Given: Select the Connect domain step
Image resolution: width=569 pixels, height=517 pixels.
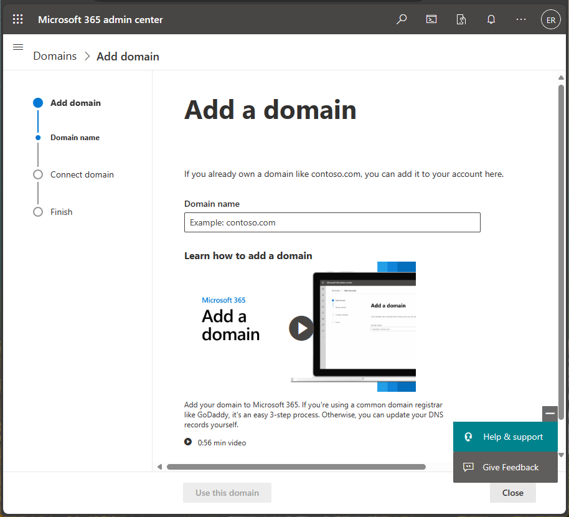Looking at the screenshot, I should (82, 174).
